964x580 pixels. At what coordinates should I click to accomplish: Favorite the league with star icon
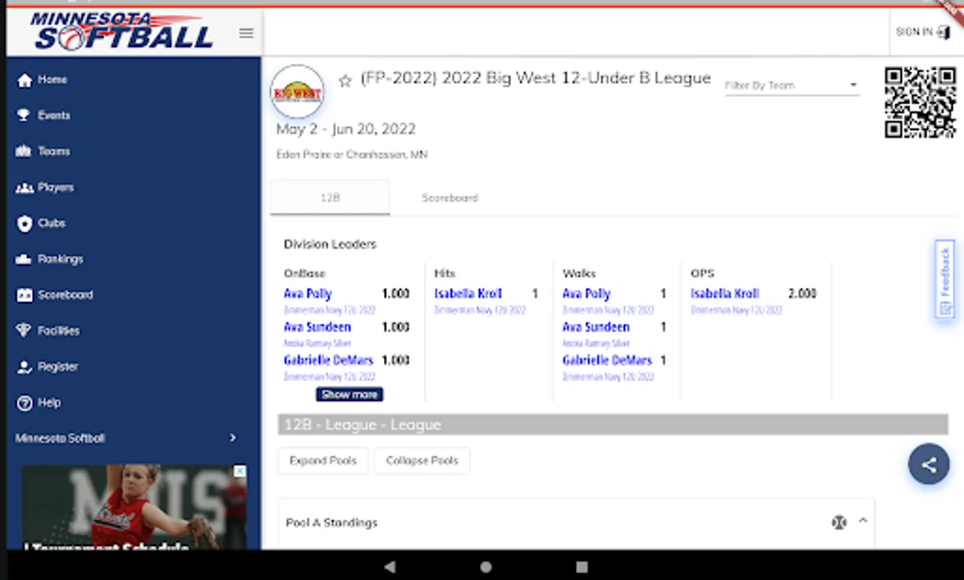tap(345, 81)
